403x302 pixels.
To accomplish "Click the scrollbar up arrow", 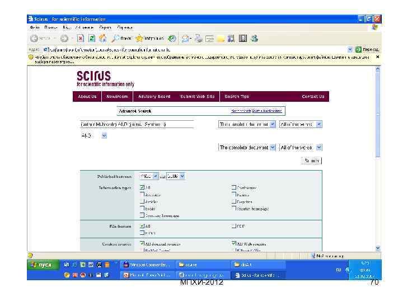I will tap(378, 69).
